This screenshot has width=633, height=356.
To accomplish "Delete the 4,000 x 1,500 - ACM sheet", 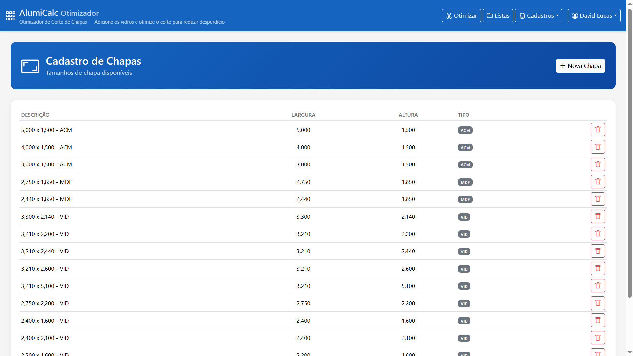I will pyautogui.click(x=598, y=147).
